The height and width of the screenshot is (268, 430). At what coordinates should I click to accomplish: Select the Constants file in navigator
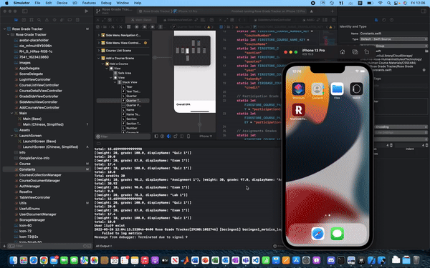[x=27, y=169]
